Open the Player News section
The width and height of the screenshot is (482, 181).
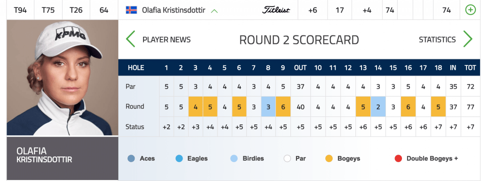(x=166, y=40)
